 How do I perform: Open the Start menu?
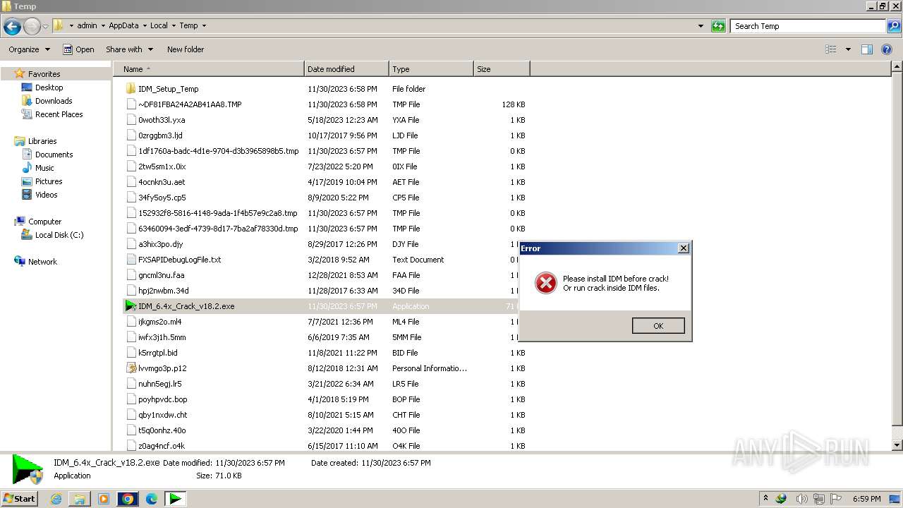pos(19,498)
